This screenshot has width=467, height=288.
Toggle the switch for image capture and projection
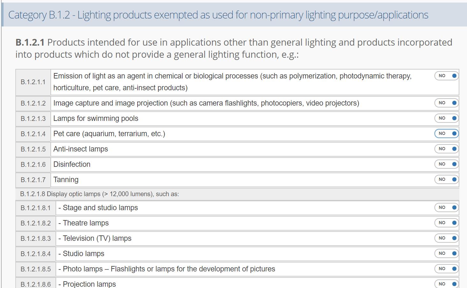click(446, 103)
